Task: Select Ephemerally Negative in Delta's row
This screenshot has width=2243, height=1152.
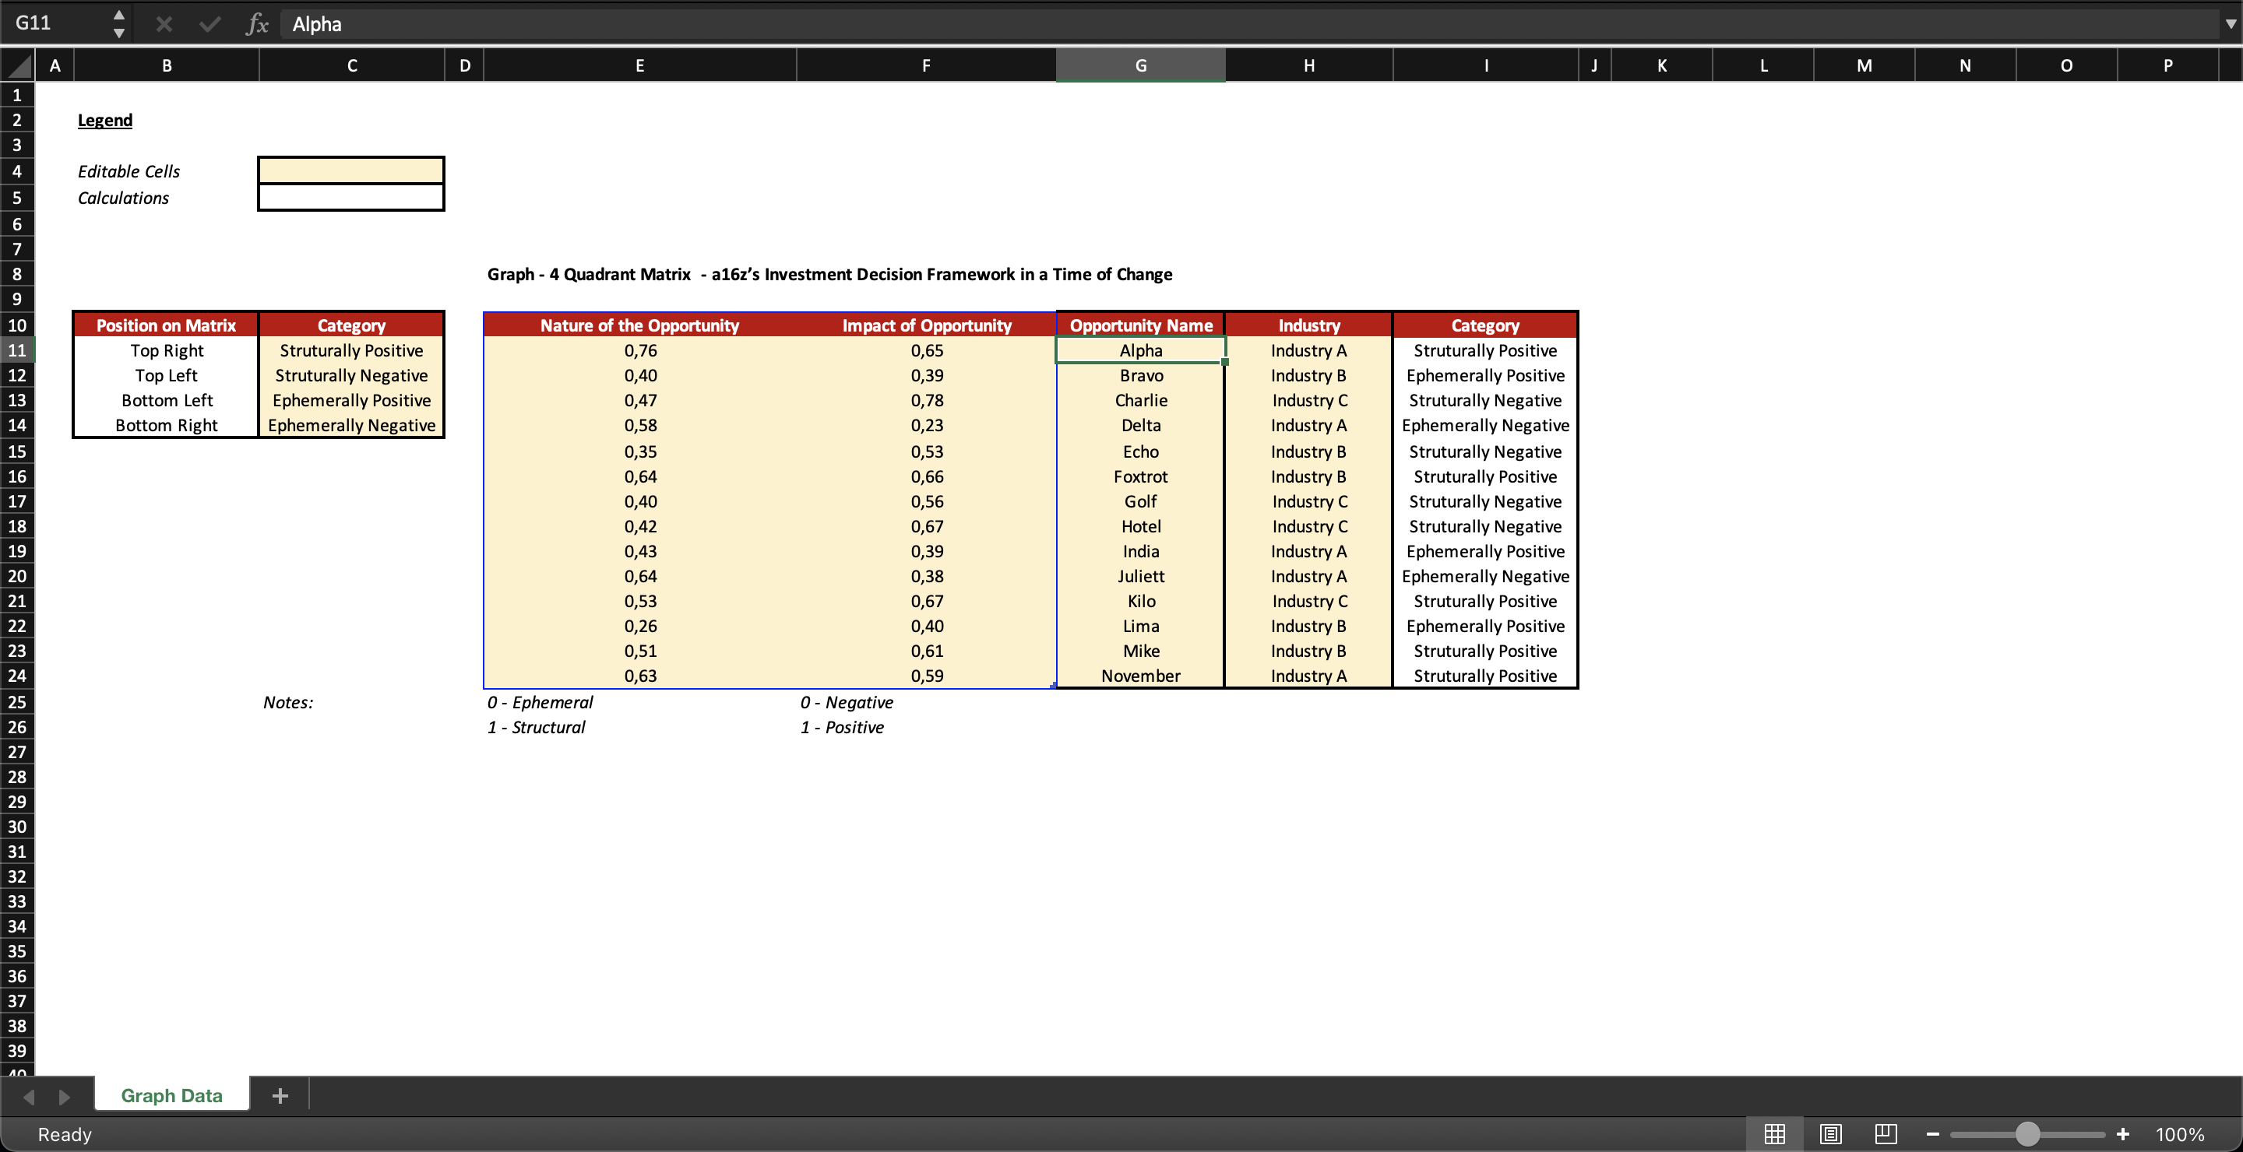Action: click(x=1485, y=426)
